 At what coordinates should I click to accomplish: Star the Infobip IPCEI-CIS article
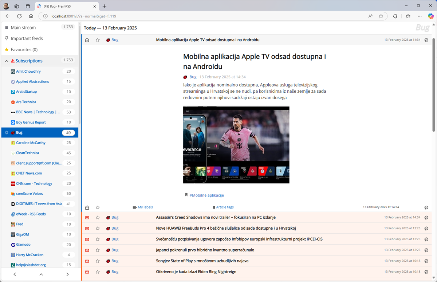(x=98, y=239)
